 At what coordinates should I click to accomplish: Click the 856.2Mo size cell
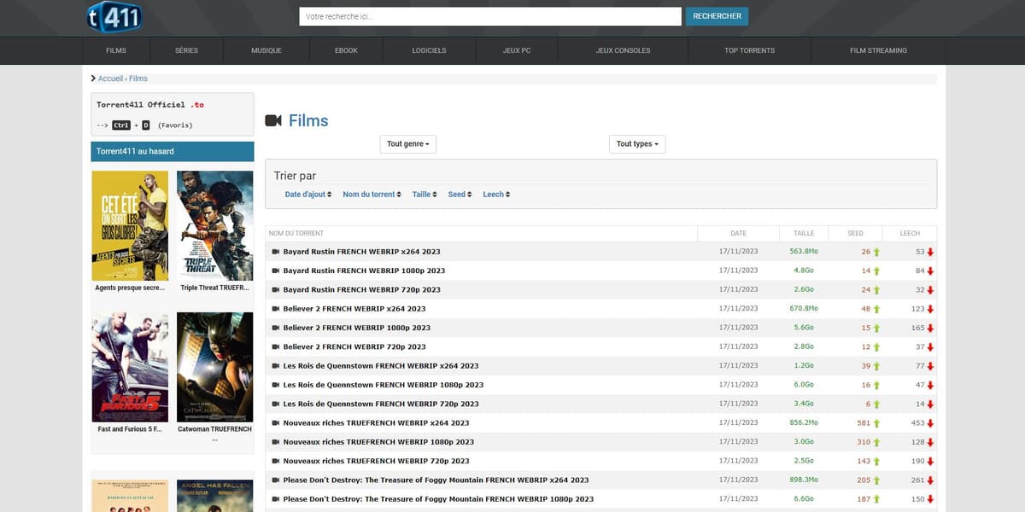[x=804, y=423]
